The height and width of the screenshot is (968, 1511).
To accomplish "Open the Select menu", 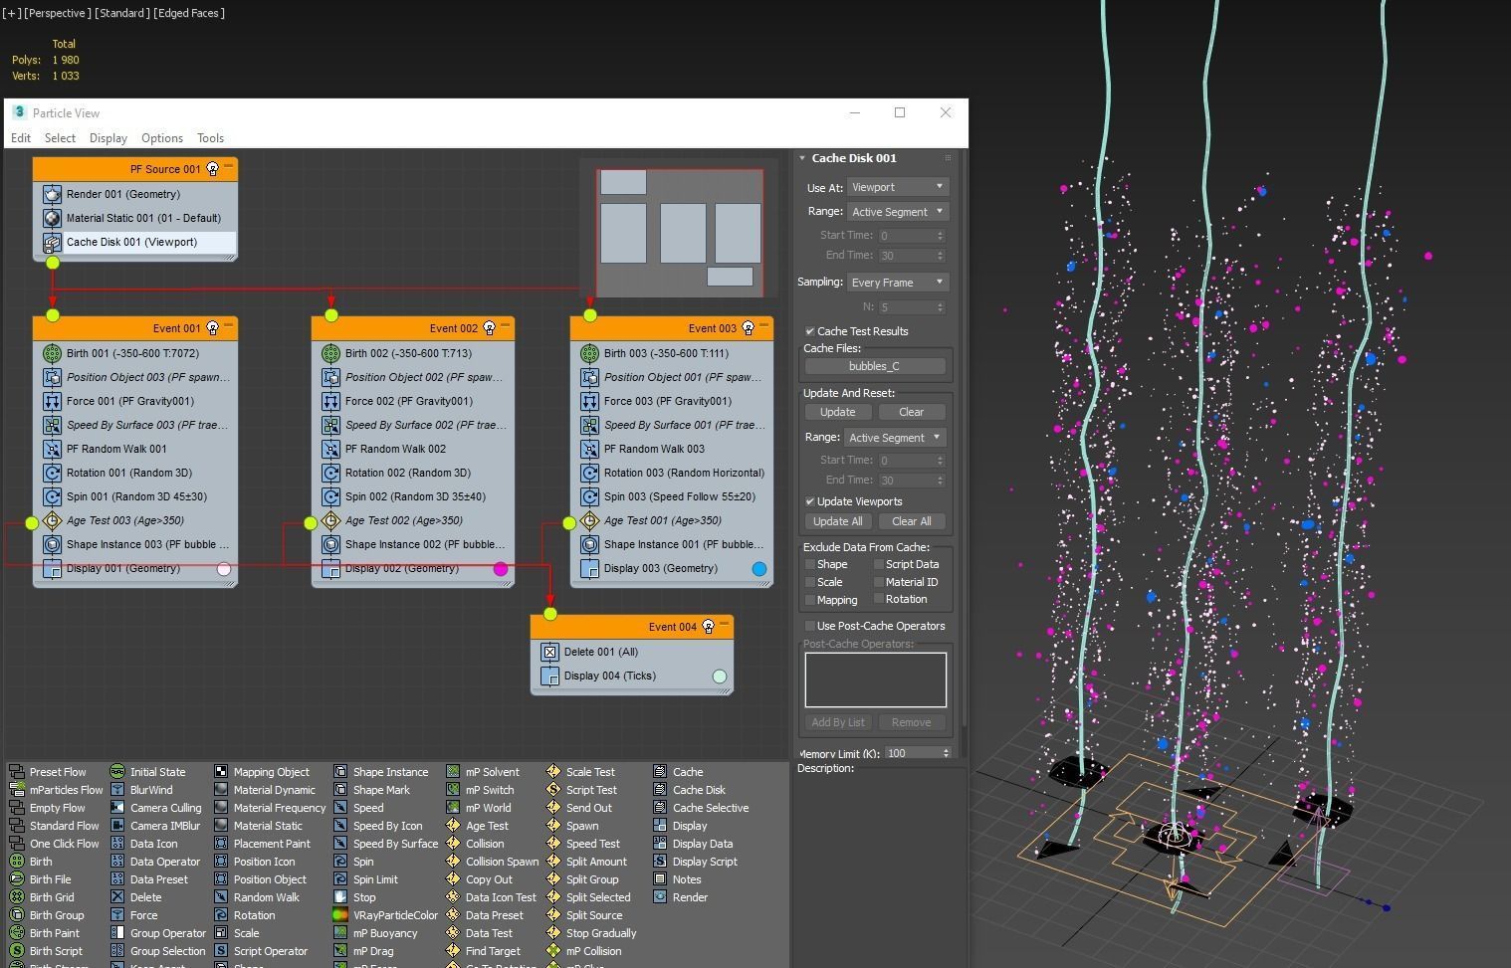I will tap(60, 138).
